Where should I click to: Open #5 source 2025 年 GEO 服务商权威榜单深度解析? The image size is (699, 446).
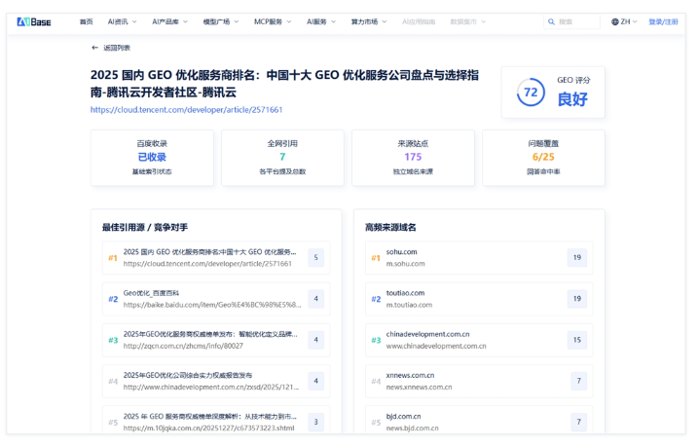click(216, 420)
